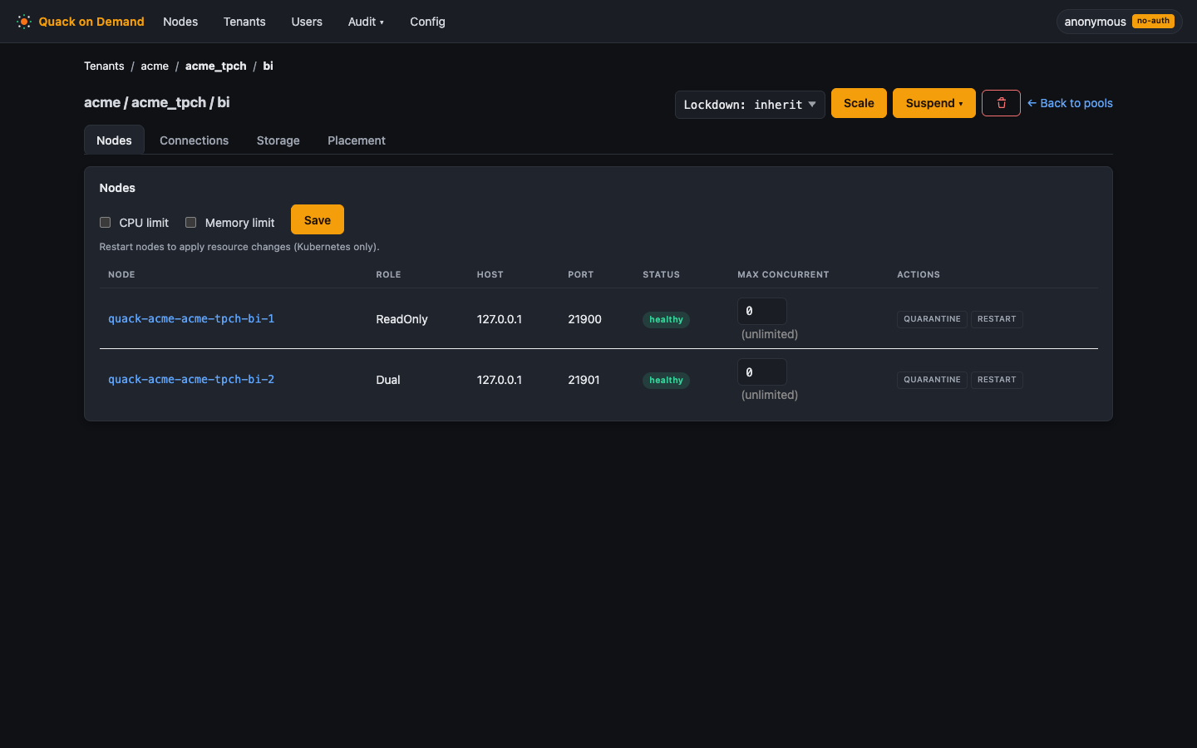Quarantine the quack-acme-acme-tpch-bi-2 node
The height and width of the screenshot is (748, 1197).
932,380
